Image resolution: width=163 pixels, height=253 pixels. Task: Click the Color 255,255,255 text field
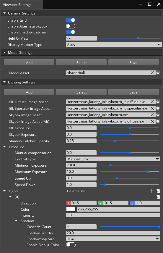[118, 209]
